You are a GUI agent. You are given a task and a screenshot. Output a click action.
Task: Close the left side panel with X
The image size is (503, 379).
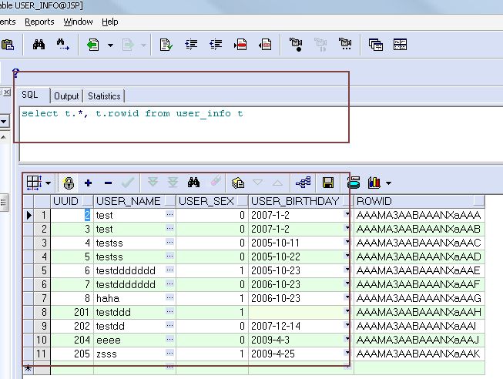click(6, 92)
